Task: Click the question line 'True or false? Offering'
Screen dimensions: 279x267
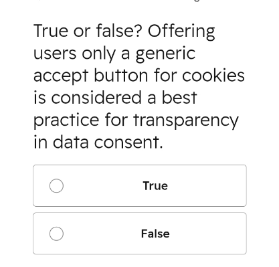Action: point(124,31)
